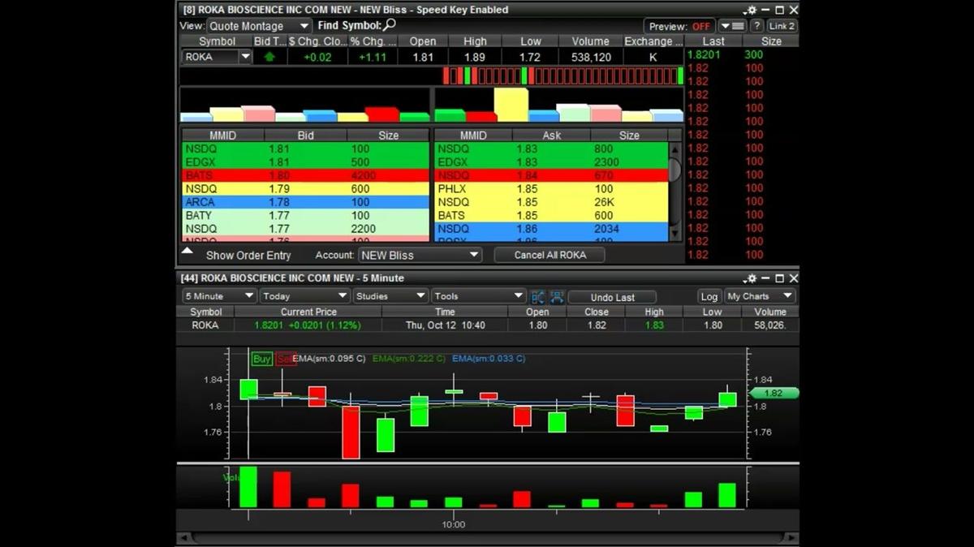
Task: Maximize the ROKA chart window
Action: coord(779,278)
